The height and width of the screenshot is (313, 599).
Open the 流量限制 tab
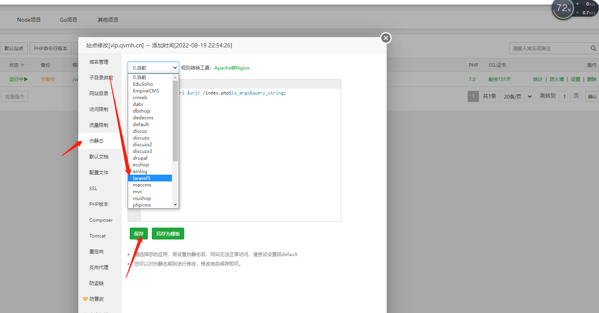[x=100, y=125]
